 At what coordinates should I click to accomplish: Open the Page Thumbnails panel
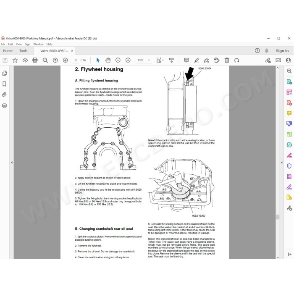(5, 73)
